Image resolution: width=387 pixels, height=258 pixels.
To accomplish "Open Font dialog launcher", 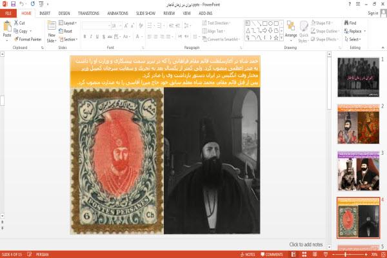I will pyautogui.click(x=143, y=48).
